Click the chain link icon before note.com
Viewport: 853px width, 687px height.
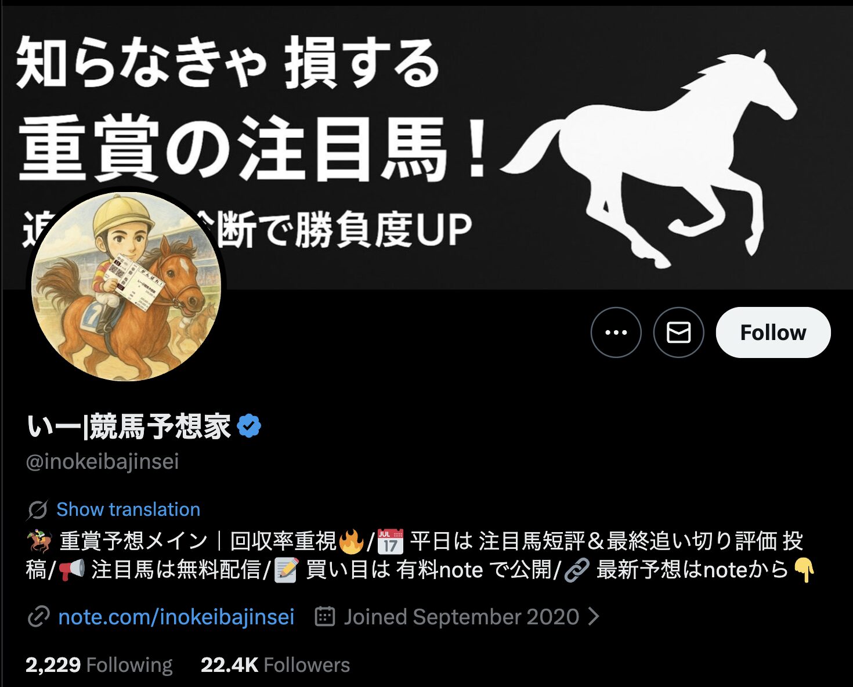point(38,617)
